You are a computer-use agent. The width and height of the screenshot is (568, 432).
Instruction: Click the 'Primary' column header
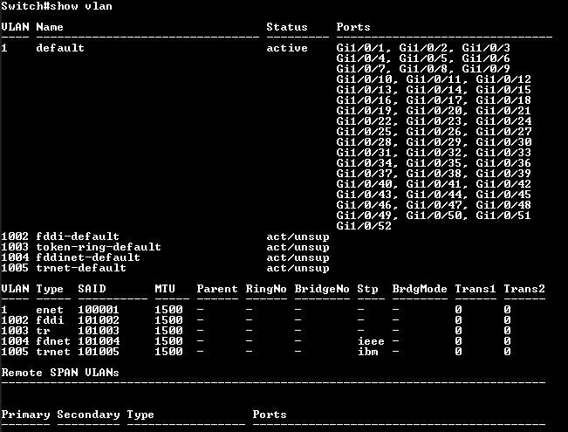(25, 415)
